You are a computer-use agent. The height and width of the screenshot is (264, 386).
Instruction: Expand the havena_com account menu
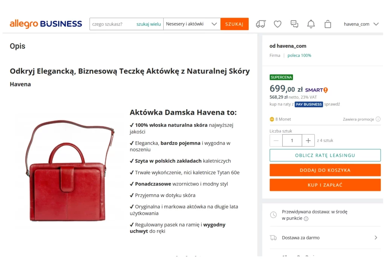tap(361, 24)
